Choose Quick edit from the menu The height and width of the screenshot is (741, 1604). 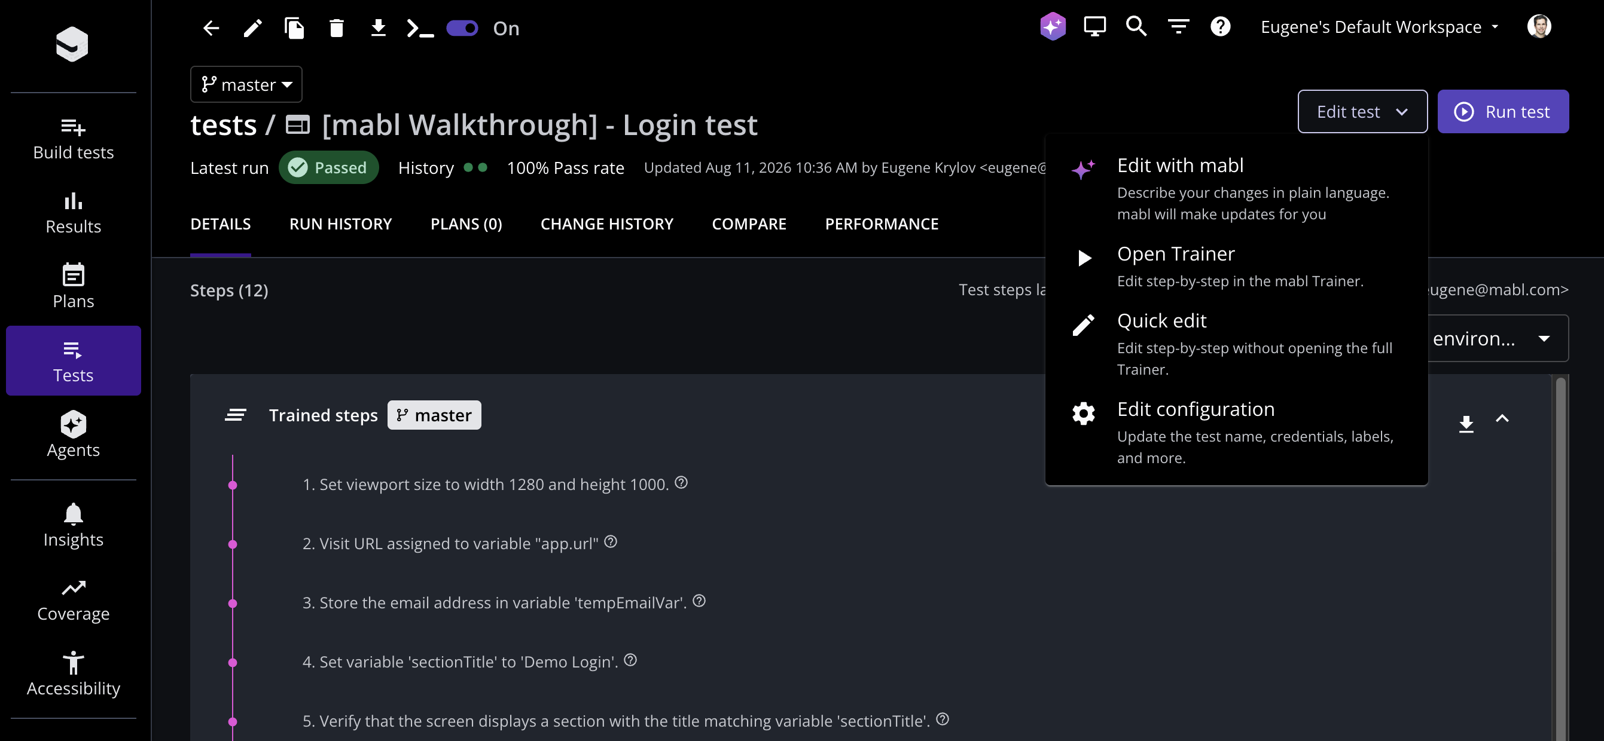1236,344
